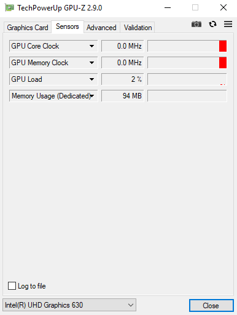Viewport: 237px width, 315px height.
Task: Minimize the GPU-Z window
Action: (168, 8)
